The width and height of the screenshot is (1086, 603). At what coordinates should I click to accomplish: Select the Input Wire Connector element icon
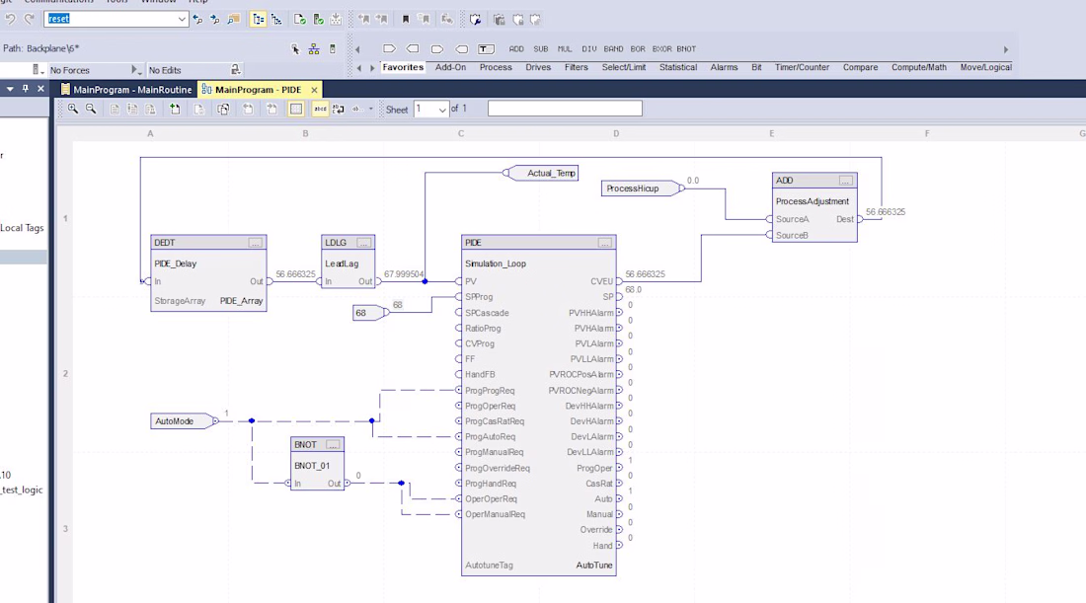437,49
